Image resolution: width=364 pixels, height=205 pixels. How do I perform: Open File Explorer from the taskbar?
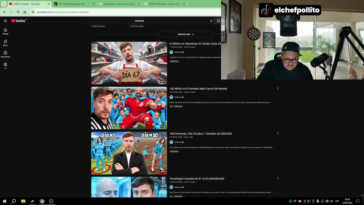coord(23,201)
